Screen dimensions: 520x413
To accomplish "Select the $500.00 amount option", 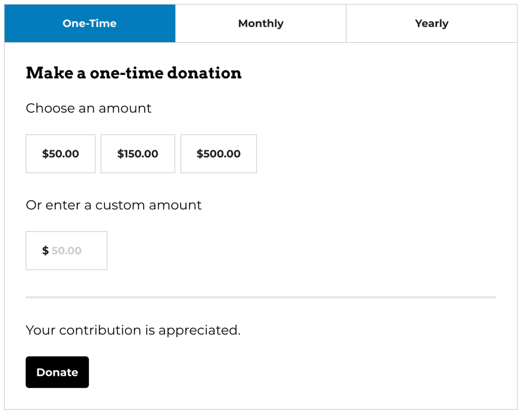I will (x=218, y=154).
